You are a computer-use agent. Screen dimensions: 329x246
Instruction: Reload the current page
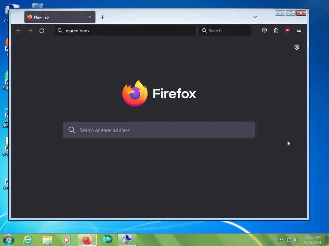coord(42,31)
